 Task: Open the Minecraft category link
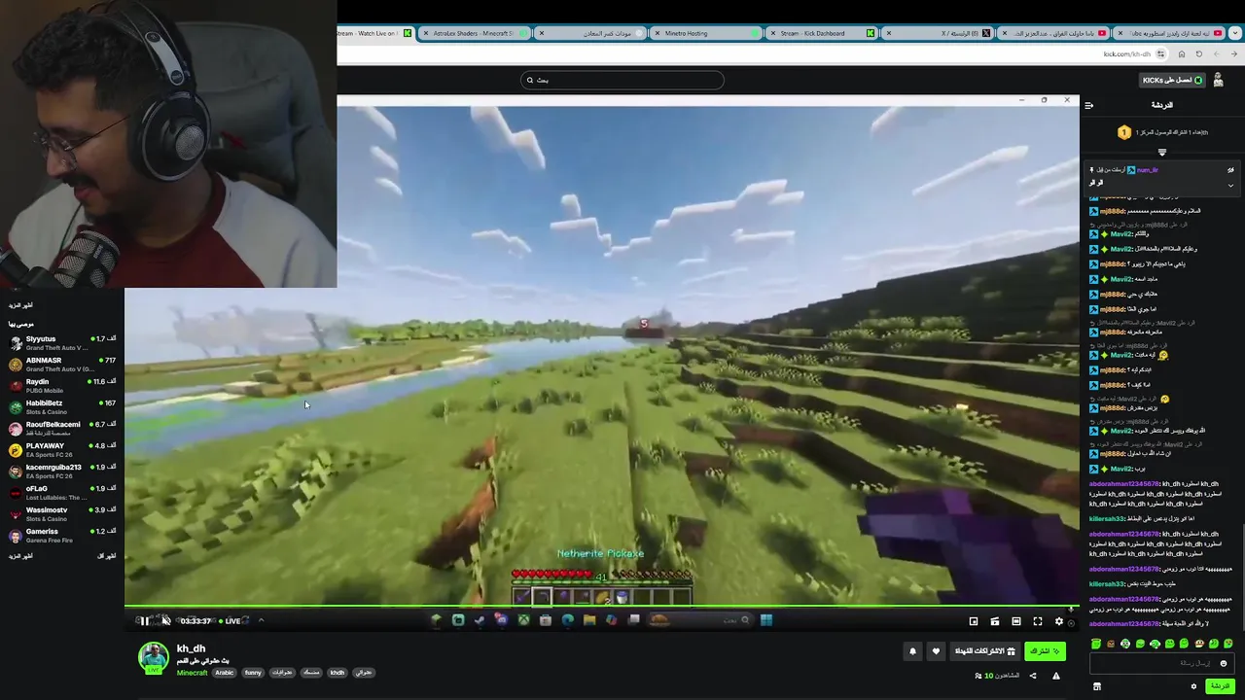pyautogui.click(x=192, y=673)
